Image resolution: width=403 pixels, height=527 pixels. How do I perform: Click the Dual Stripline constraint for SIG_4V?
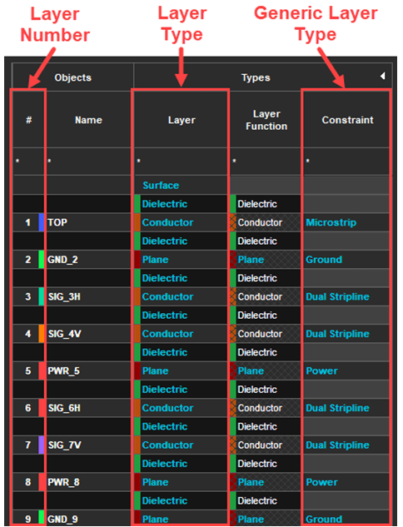click(346, 333)
